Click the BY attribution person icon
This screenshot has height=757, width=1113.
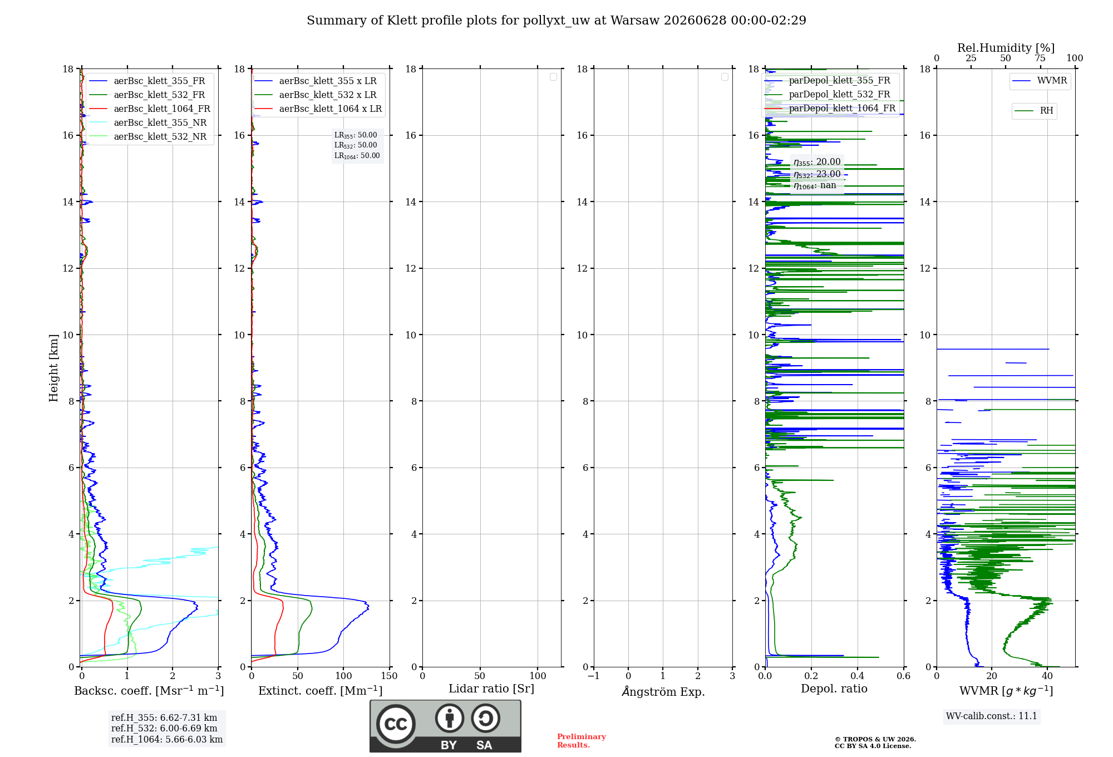(x=450, y=718)
